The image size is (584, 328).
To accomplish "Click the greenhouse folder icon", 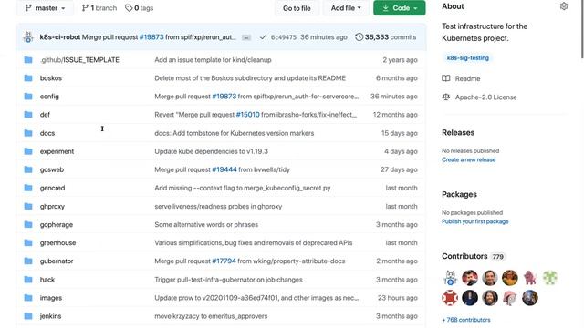I will coord(28,242).
